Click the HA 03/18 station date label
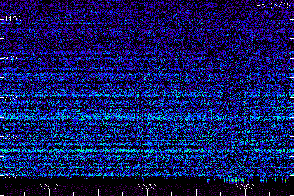Image resolution: width=294 pixels, height=196 pixels. click(274, 6)
